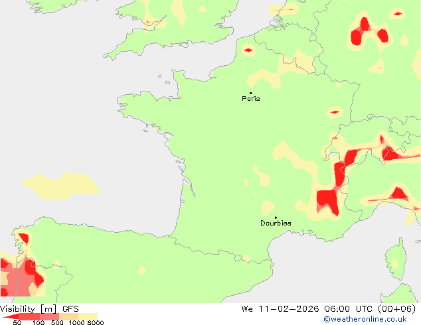421x325 pixels.
Task: Click the weatheronline.co.uk copyright text
Action: pyautogui.click(x=365, y=319)
